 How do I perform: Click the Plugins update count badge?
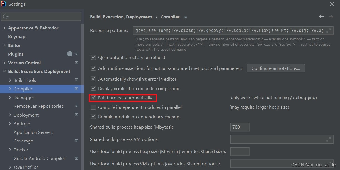[x=70, y=54]
